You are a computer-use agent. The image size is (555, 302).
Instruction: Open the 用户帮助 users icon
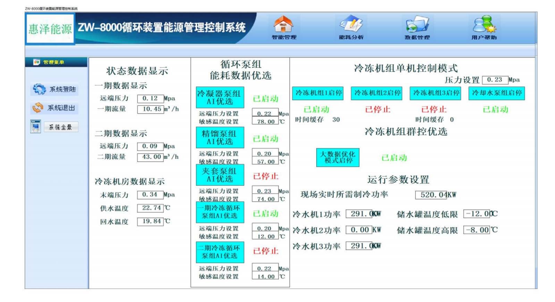(x=484, y=24)
